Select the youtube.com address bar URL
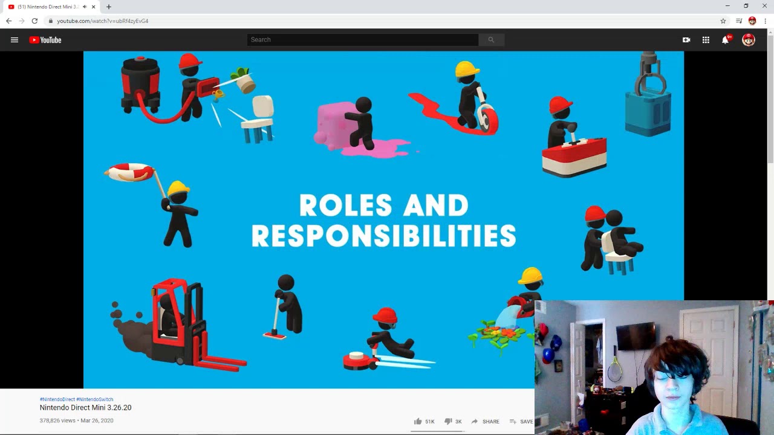 (x=103, y=21)
